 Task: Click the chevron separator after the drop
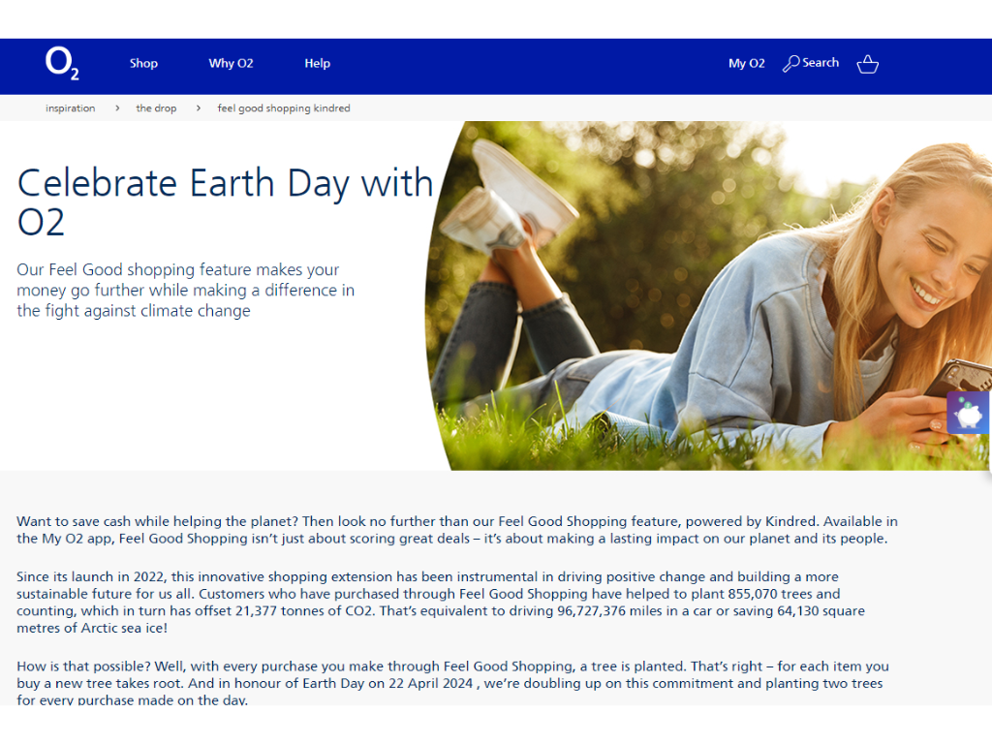pos(198,108)
